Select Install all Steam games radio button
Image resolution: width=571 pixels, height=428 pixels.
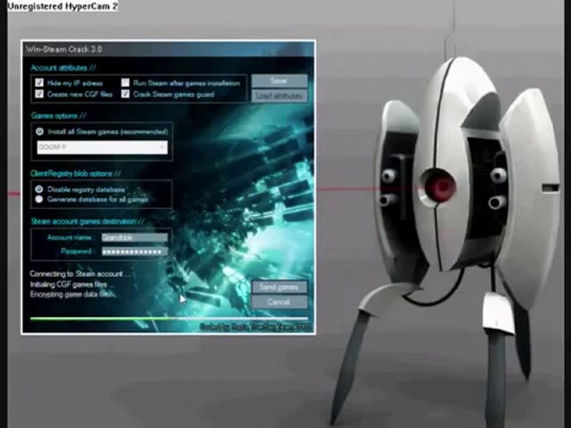[40, 132]
